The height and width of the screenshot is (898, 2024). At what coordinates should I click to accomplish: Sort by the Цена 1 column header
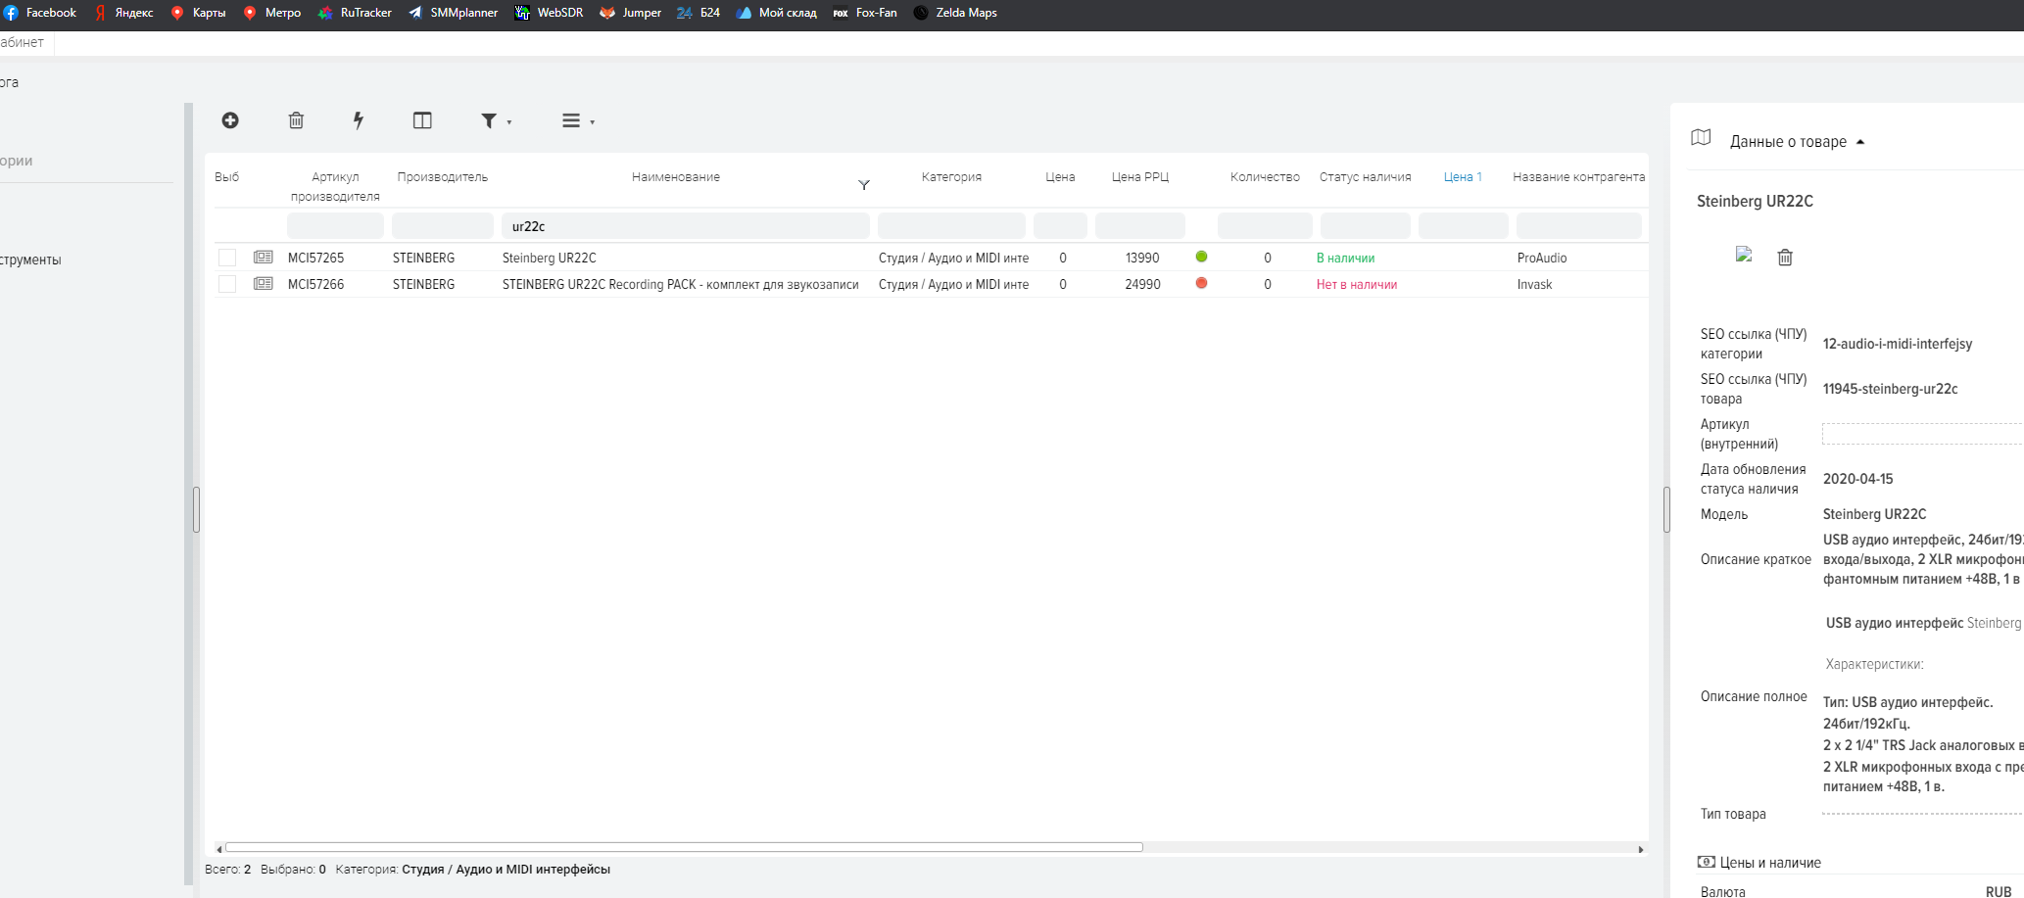click(1463, 177)
